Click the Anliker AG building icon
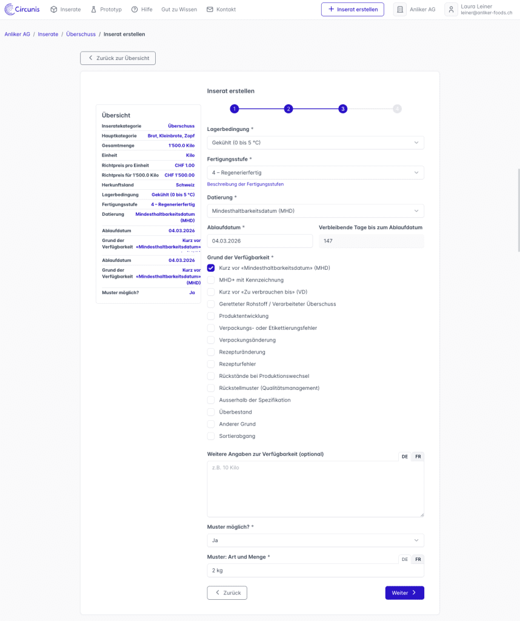Screen dimensions: 520x621 tap(400, 10)
